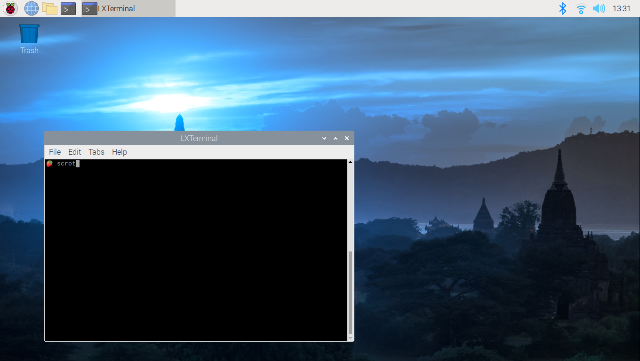
Task: Open Bluetooth settings from the system tray
Action: click(563, 8)
